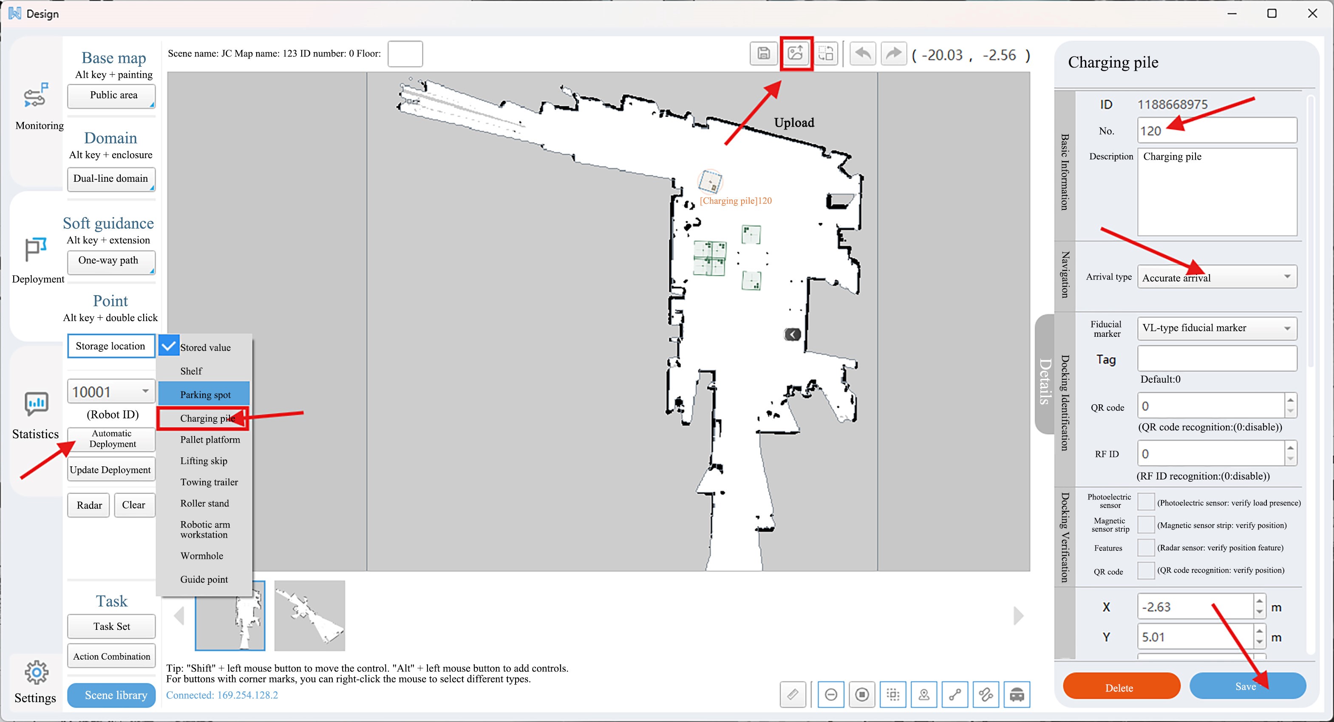Click the map location pin icon
Image resolution: width=1334 pixels, height=722 pixels.
pyautogui.click(x=924, y=694)
